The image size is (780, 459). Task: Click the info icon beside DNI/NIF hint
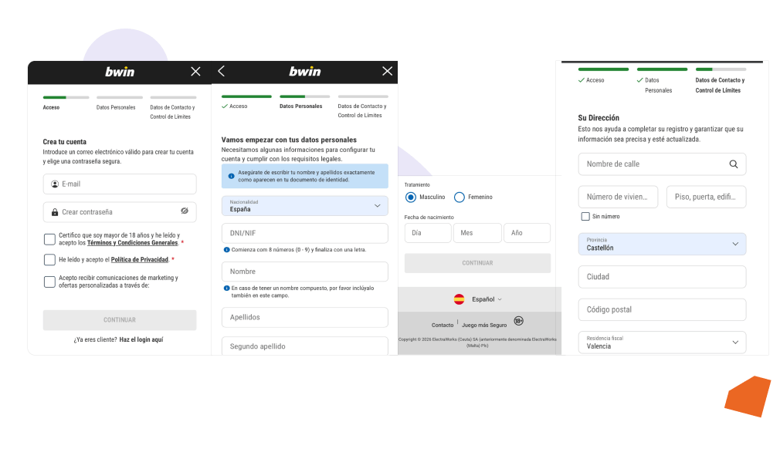click(x=226, y=250)
